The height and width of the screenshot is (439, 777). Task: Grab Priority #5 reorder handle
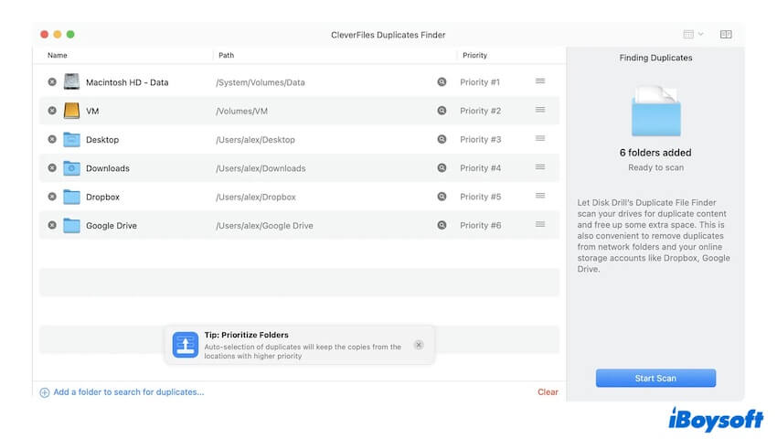click(540, 196)
